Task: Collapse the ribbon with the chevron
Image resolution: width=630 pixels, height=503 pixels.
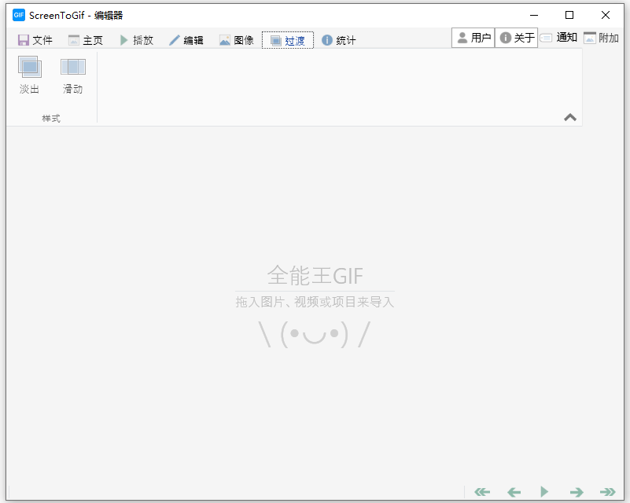Action: pos(570,117)
